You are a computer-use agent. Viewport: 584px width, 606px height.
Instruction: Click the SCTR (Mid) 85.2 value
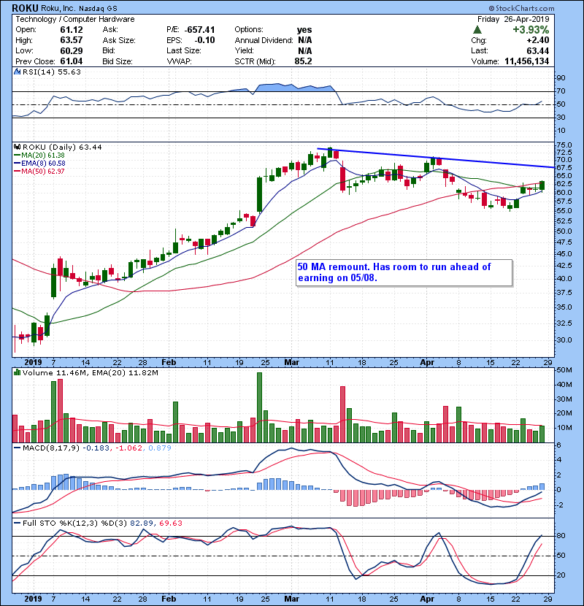click(303, 61)
